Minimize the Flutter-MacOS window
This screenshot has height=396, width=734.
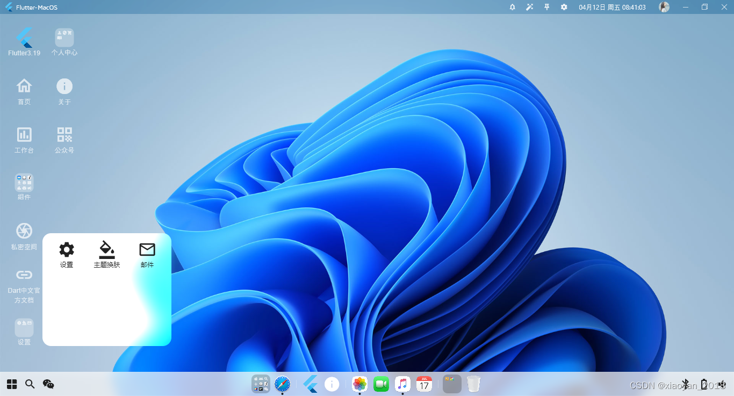pyautogui.click(x=686, y=7)
